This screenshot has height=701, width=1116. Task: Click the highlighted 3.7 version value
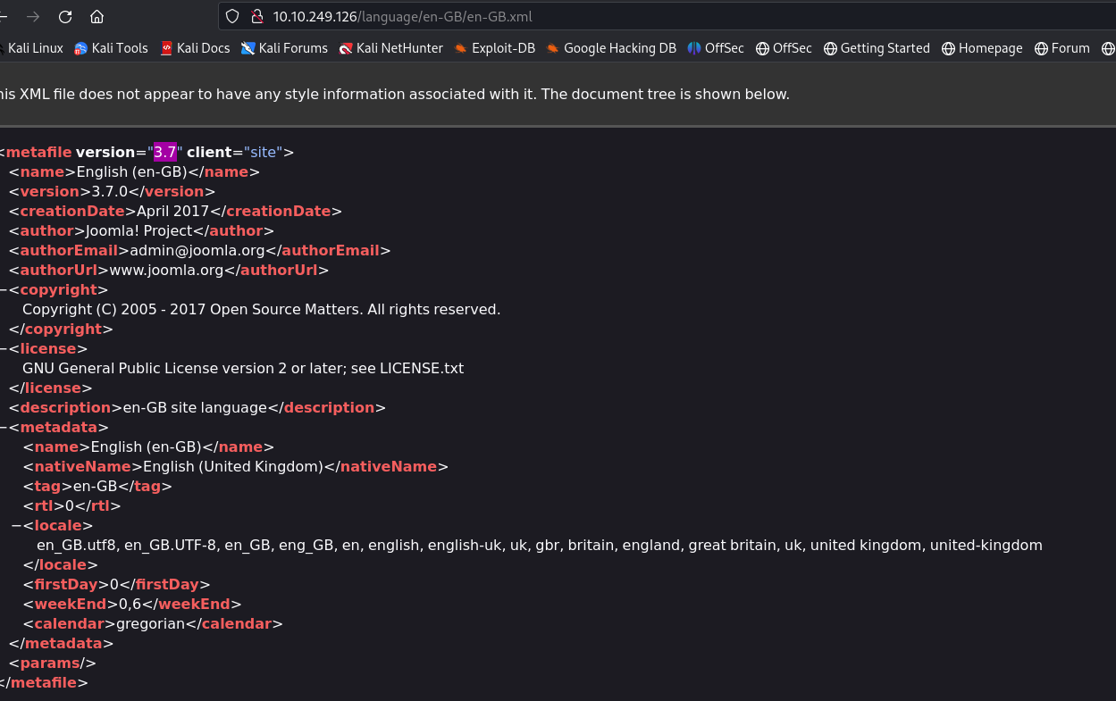click(x=165, y=153)
